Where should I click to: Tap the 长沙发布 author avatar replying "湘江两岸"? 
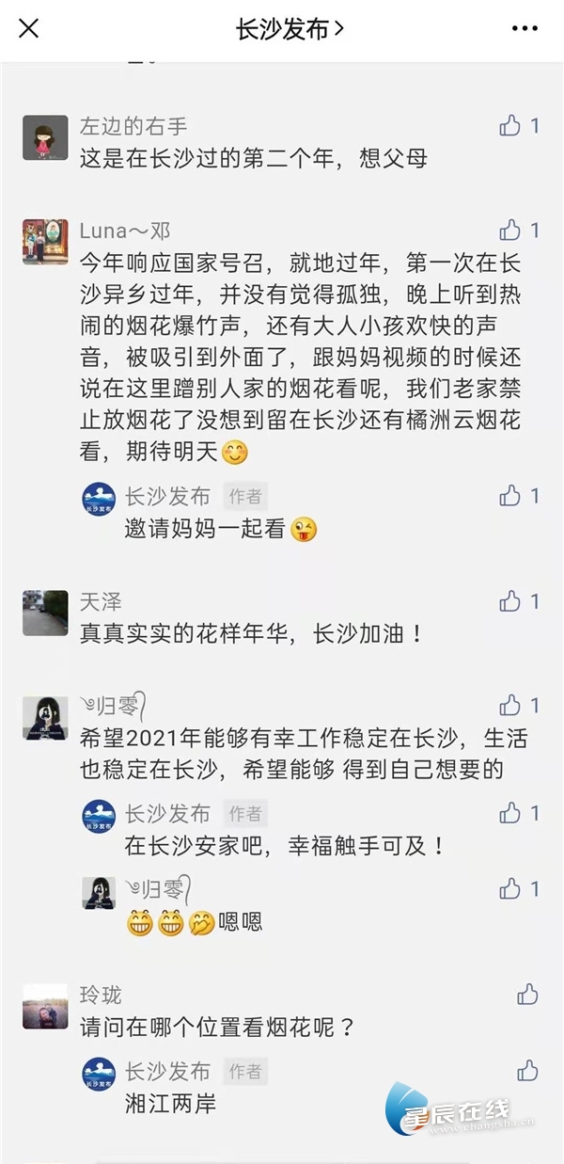tap(99, 1075)
